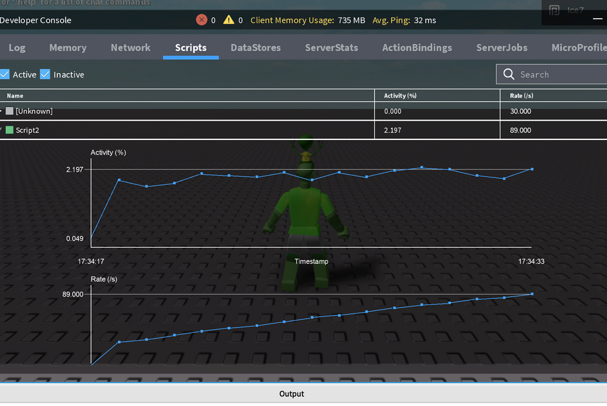Expand the [Unknown] script row
This screenshot has height=406, width=607.
click(1, 111)
